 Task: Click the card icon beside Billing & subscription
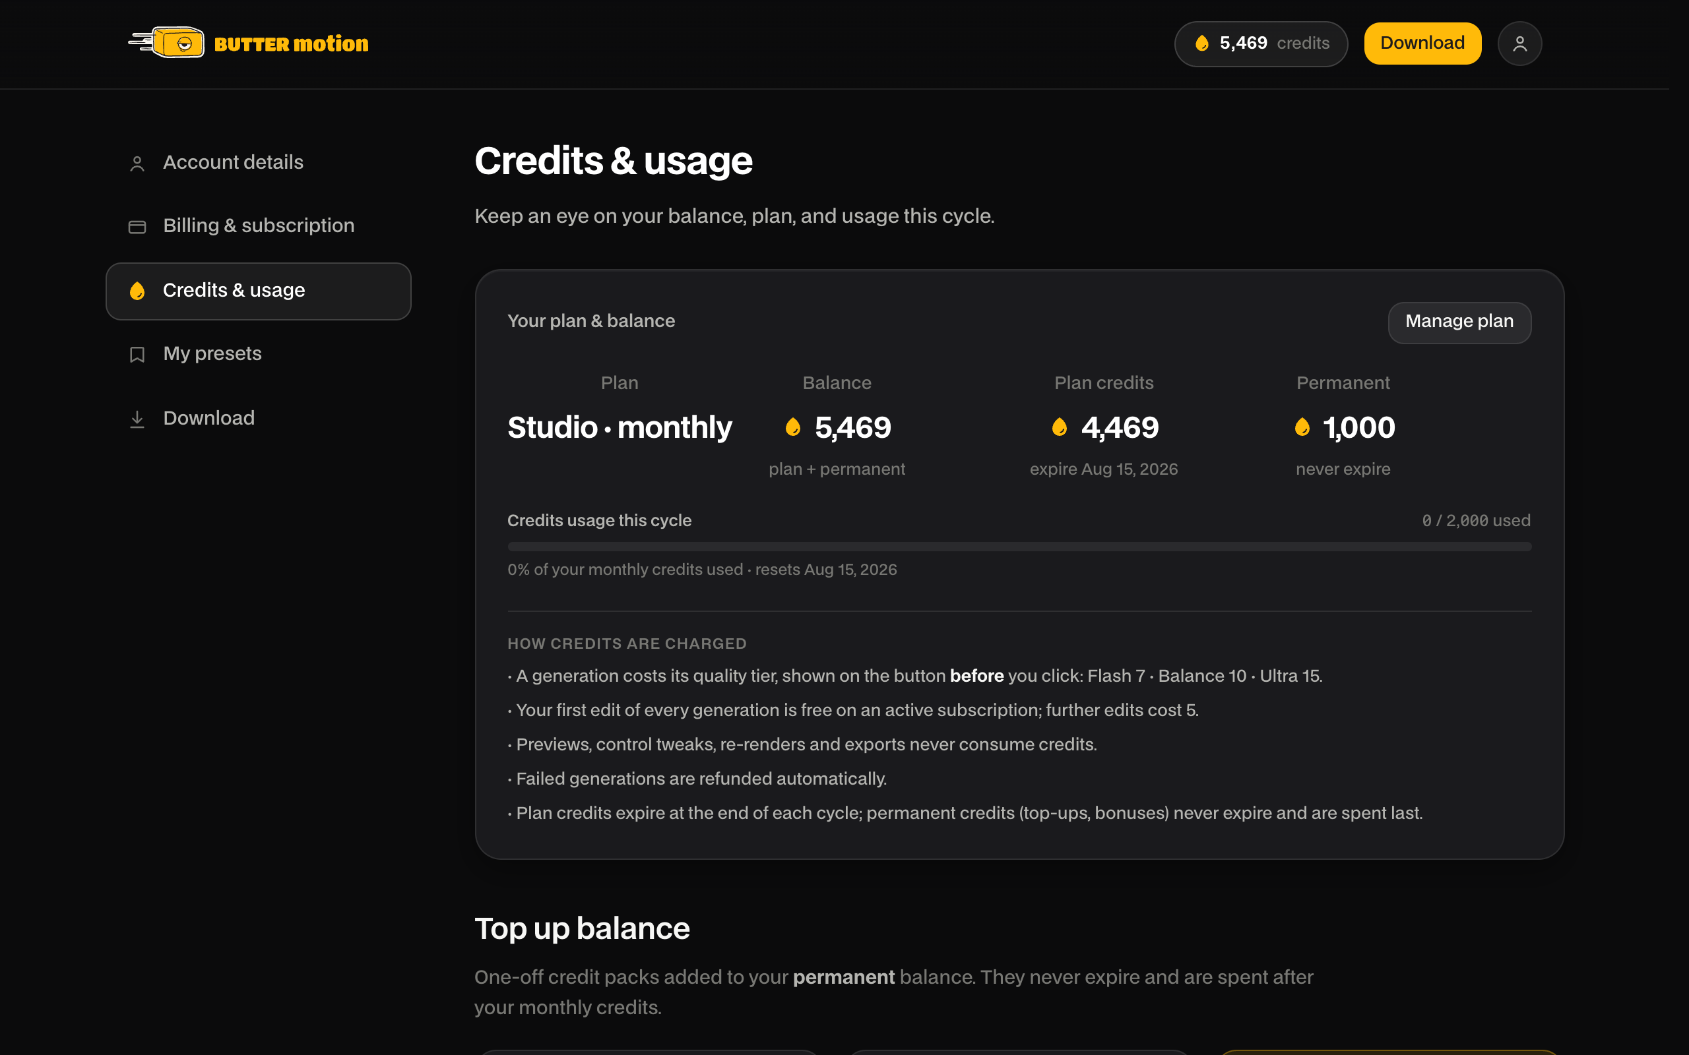[x=137, y=227]
